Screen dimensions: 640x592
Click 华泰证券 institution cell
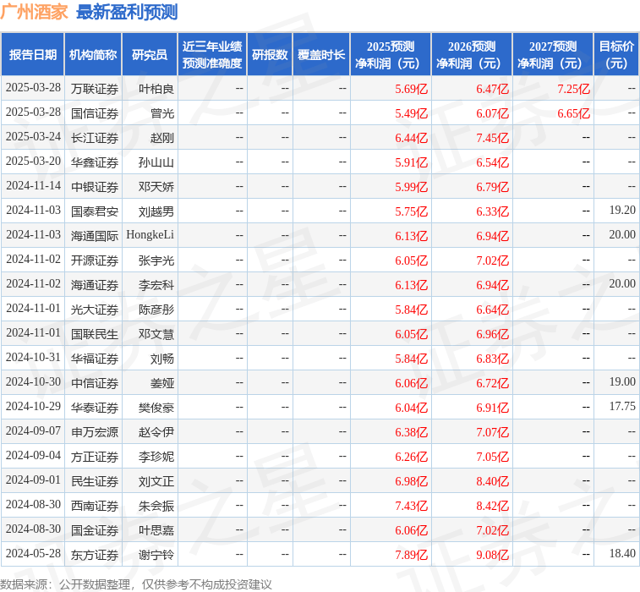pos(95,408)
